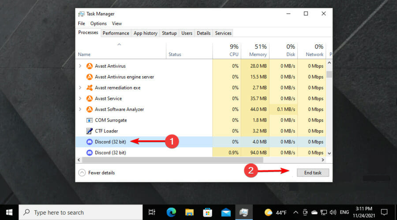Screen dimensions: 397x220
Task: Open Microsoft Edge from the taskbar
Action: pyautogui.click(x=171, y=213)
